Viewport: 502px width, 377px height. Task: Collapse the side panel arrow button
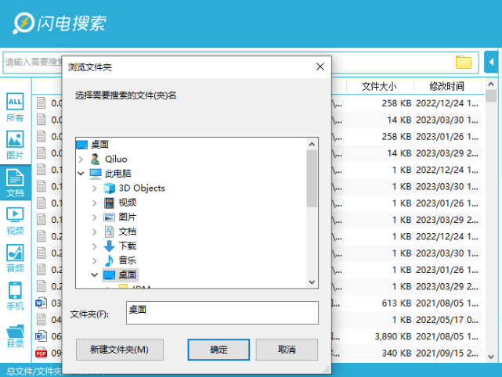point(491,62)
